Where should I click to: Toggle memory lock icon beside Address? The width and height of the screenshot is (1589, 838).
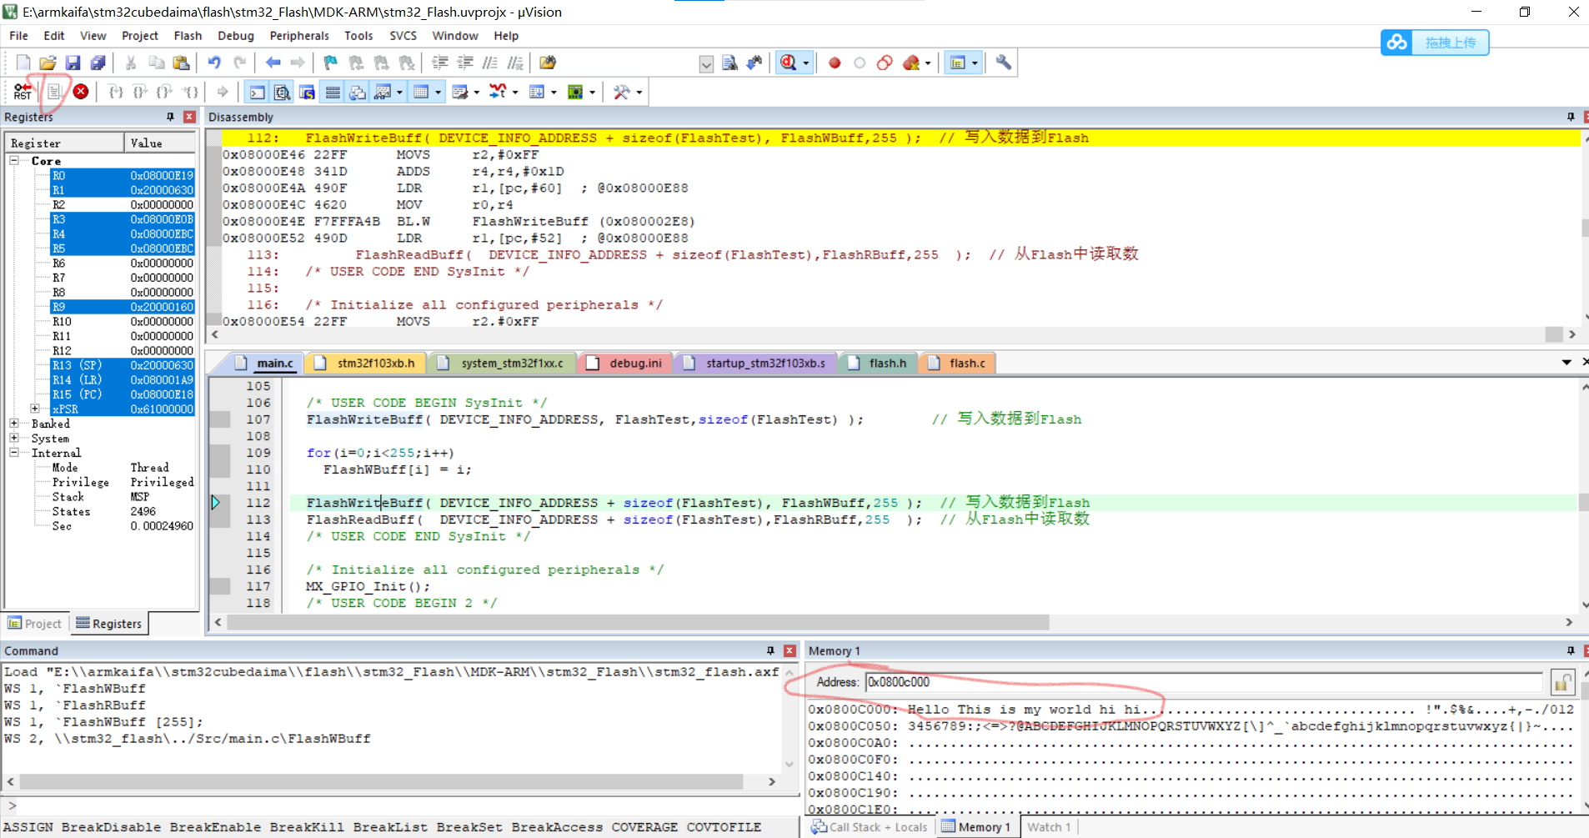pyautogui.click(x=1562, y=683)
